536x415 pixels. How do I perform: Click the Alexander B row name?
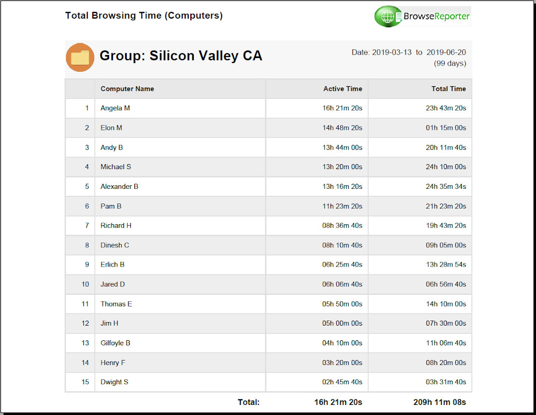119,186
